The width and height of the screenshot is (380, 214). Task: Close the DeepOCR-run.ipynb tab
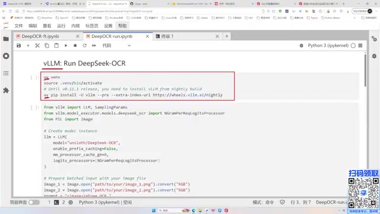pos(147,36)
